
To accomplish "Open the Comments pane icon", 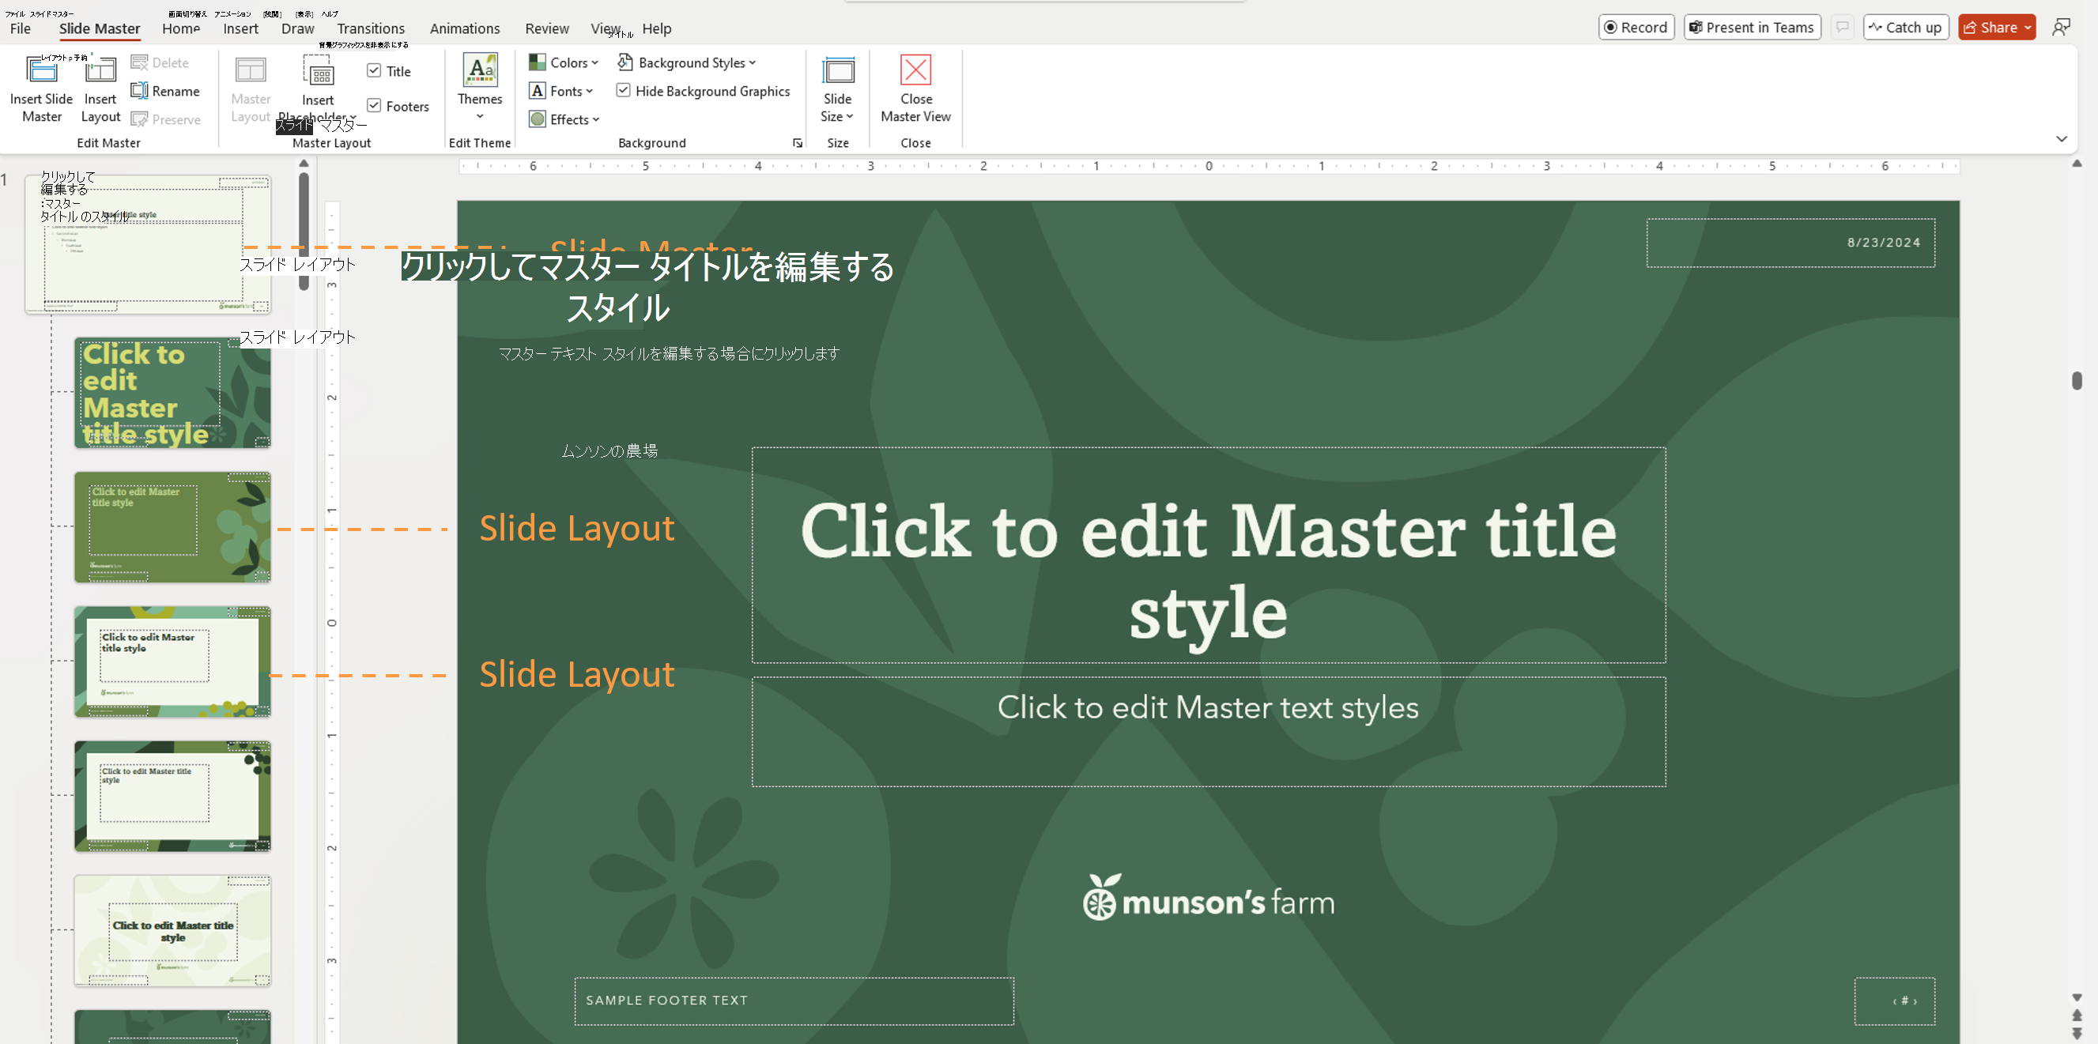I will 1842,28.
